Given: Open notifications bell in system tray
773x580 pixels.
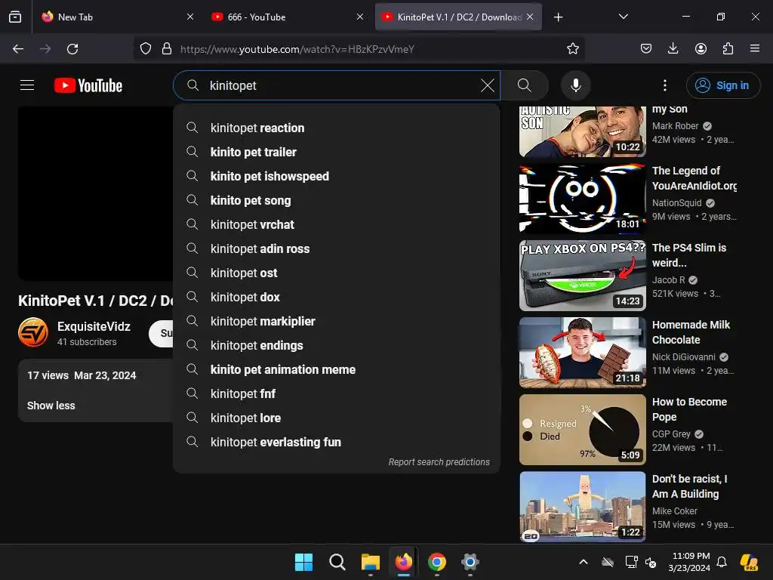Looking at the screenshot, I should click(x=722, y=562).
